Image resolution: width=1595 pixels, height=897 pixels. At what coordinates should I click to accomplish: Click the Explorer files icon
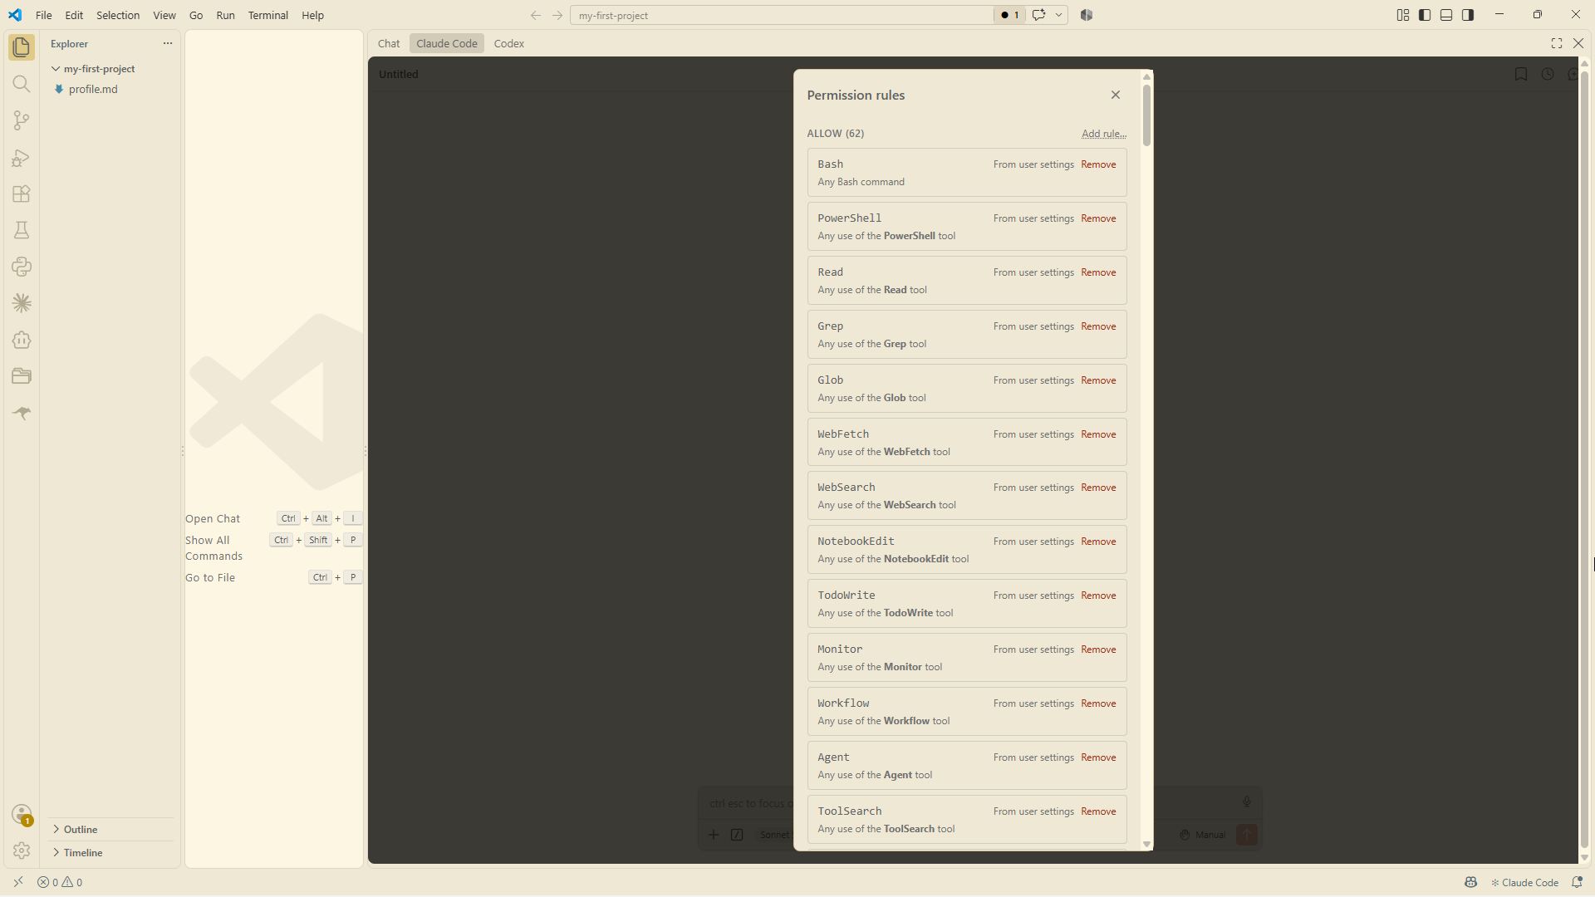point(22,47)
